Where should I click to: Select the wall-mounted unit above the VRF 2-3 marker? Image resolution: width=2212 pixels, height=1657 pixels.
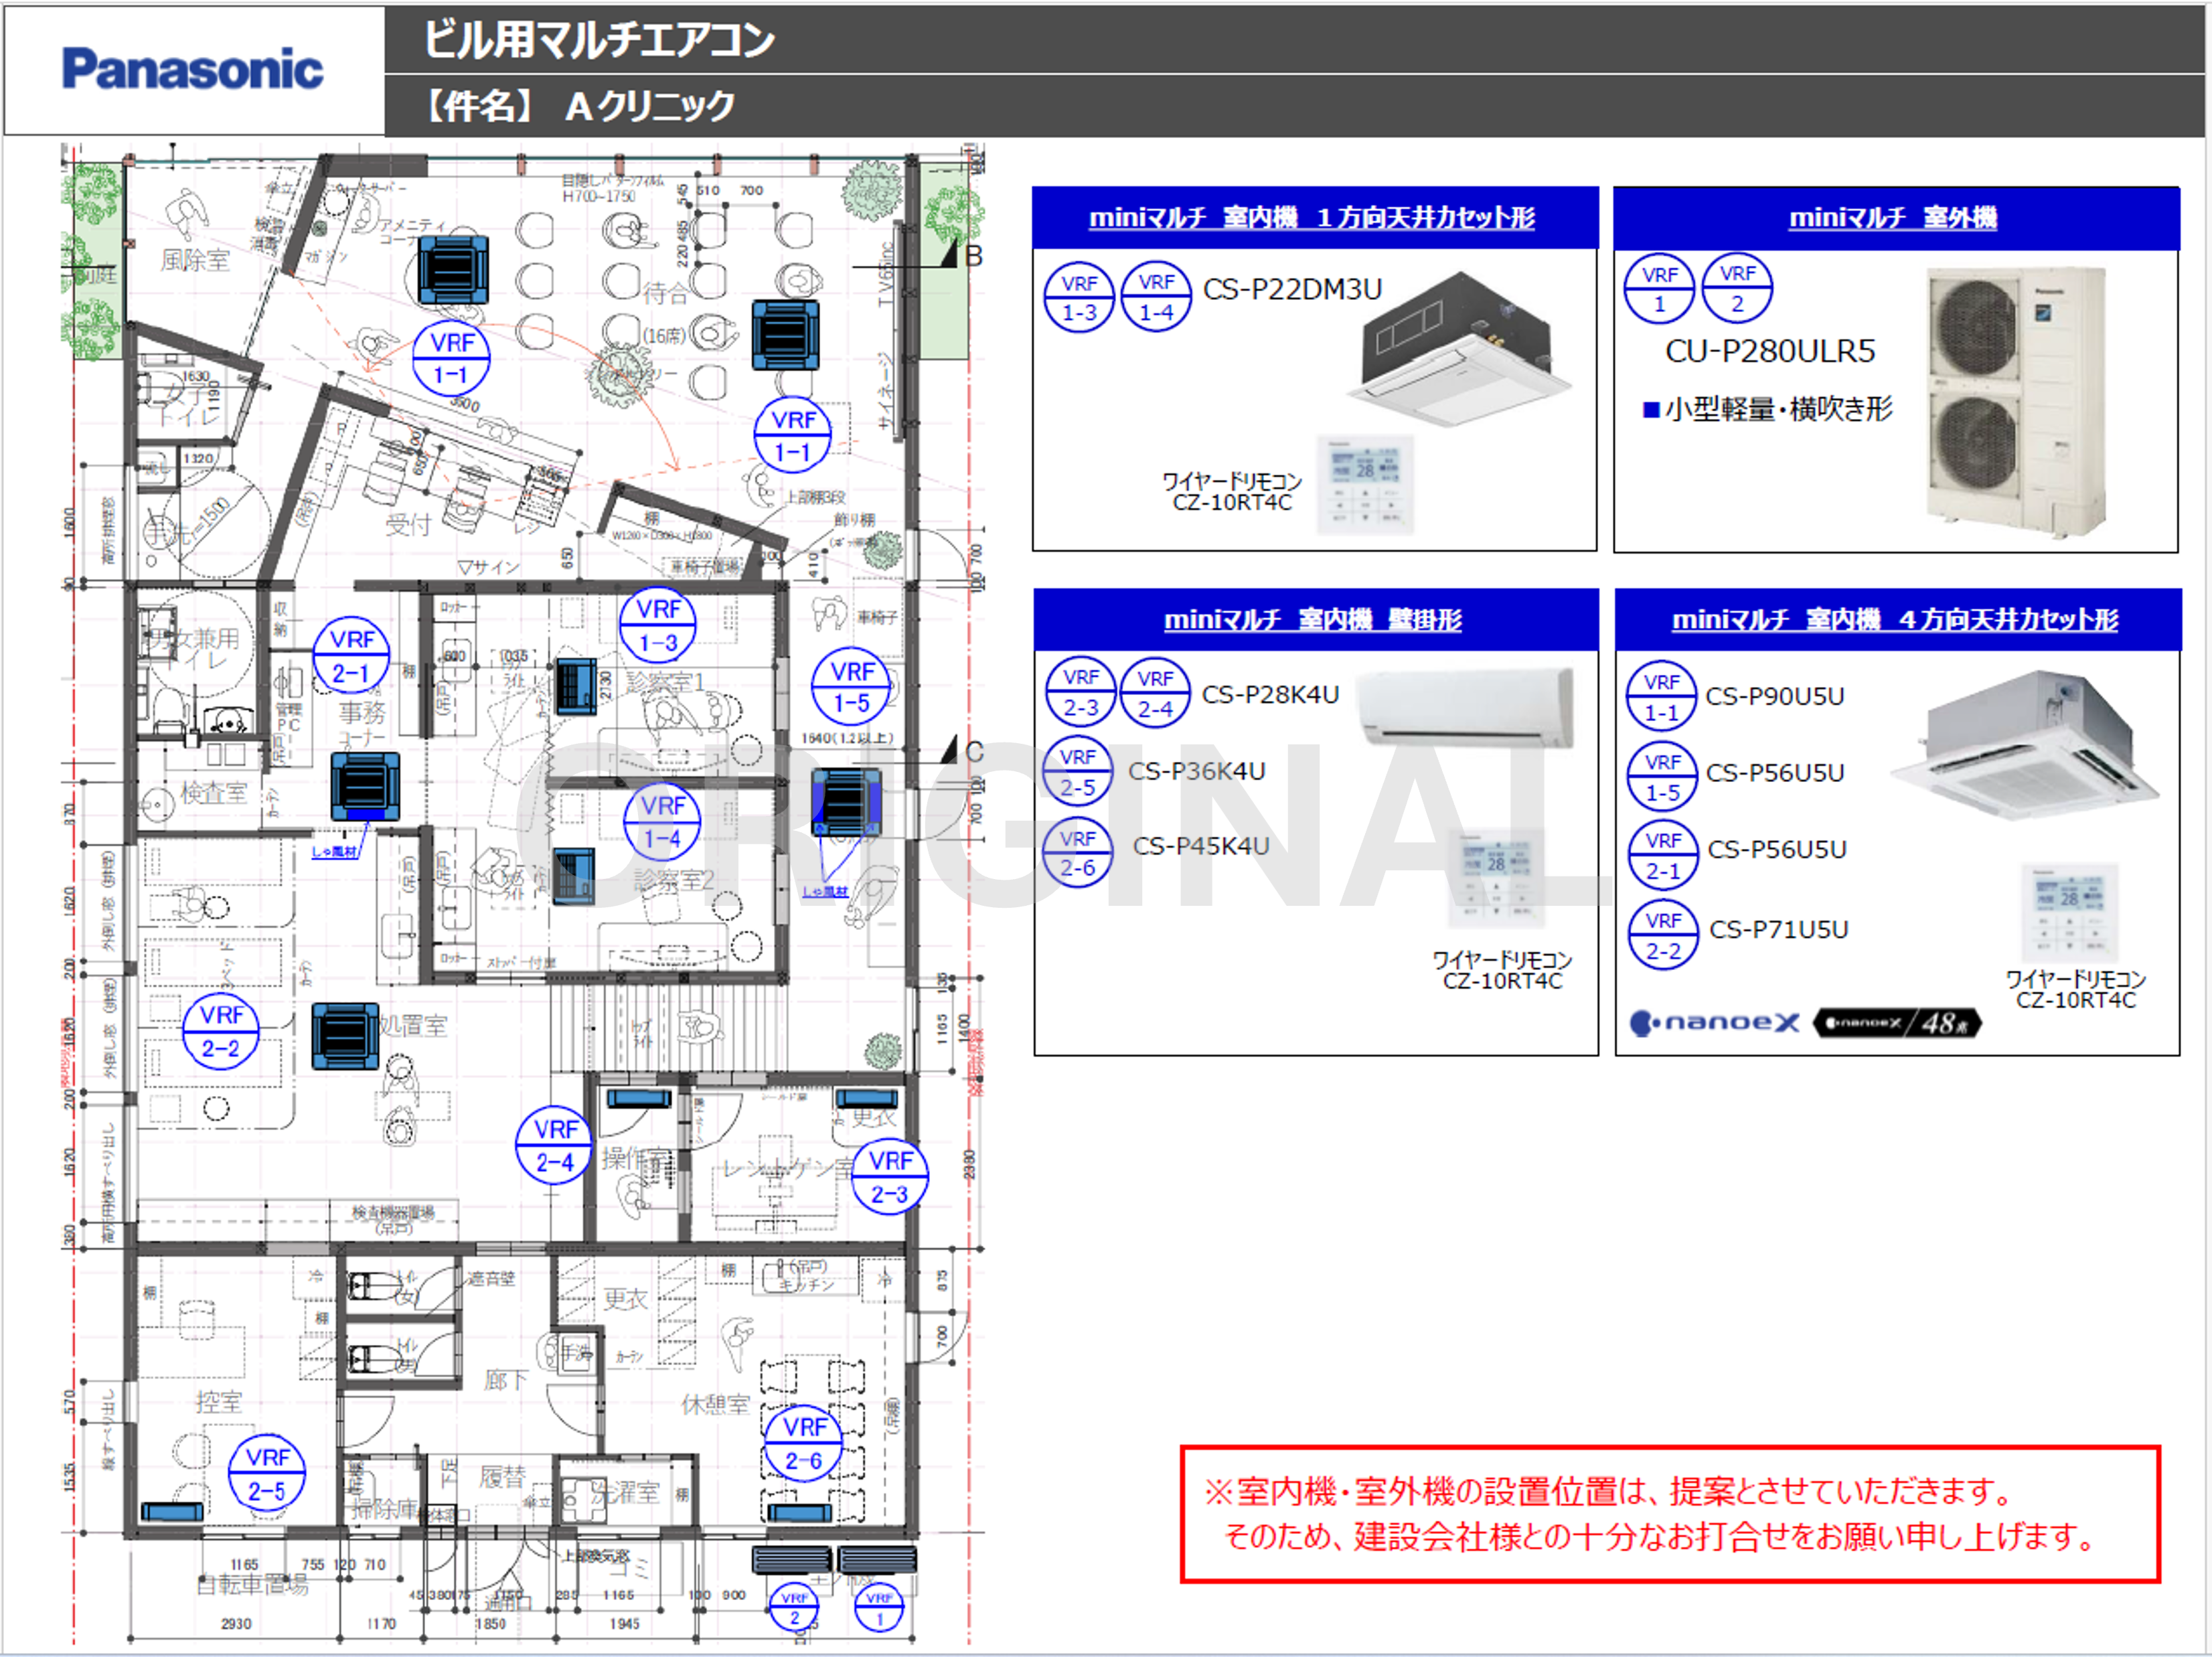pos(867,1099)
